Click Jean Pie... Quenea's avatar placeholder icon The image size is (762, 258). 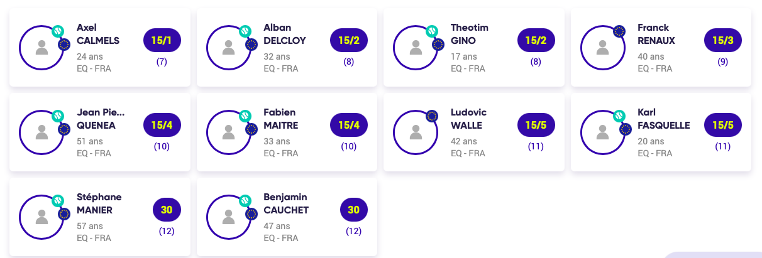(x=41, y=132)
